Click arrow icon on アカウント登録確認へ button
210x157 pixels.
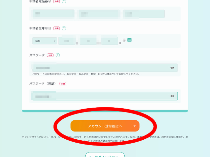(135, 126)
